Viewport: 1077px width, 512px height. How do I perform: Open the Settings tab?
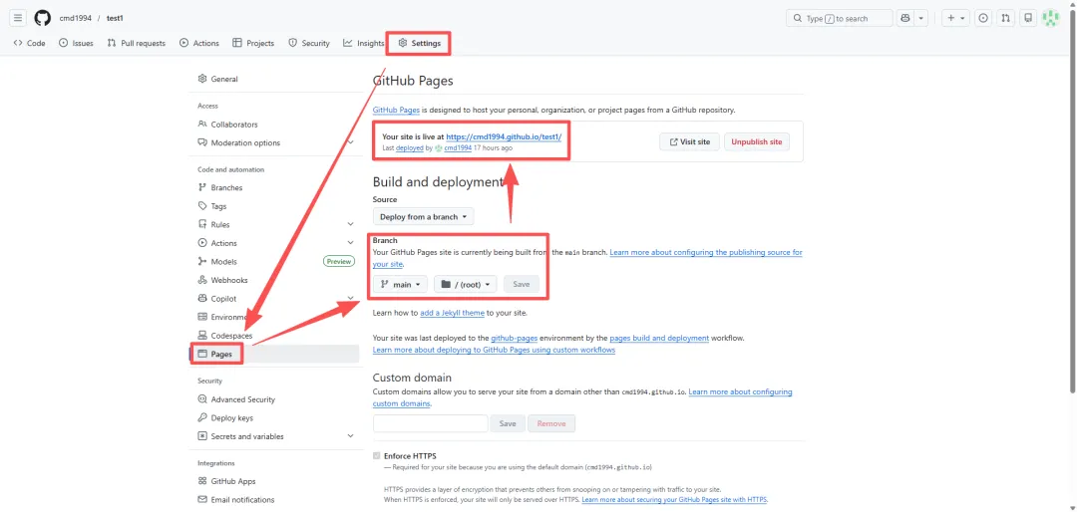coord(419,43)
